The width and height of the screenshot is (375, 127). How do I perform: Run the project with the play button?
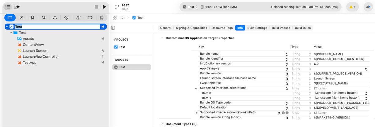(104, 7)
